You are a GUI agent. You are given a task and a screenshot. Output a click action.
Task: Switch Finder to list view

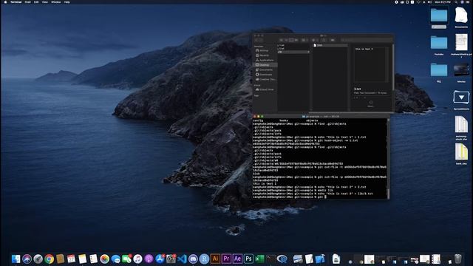[x=286, y=40]
